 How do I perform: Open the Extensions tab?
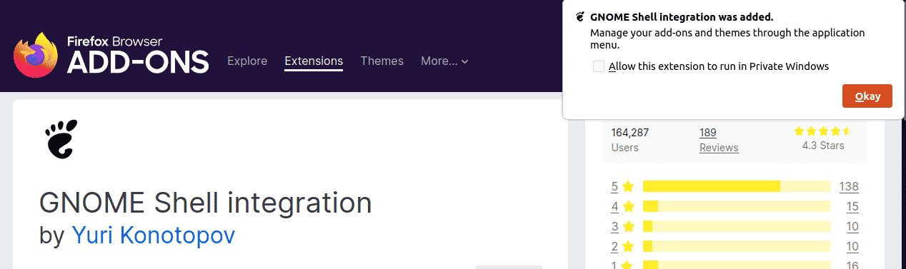[x=314, y=61]
